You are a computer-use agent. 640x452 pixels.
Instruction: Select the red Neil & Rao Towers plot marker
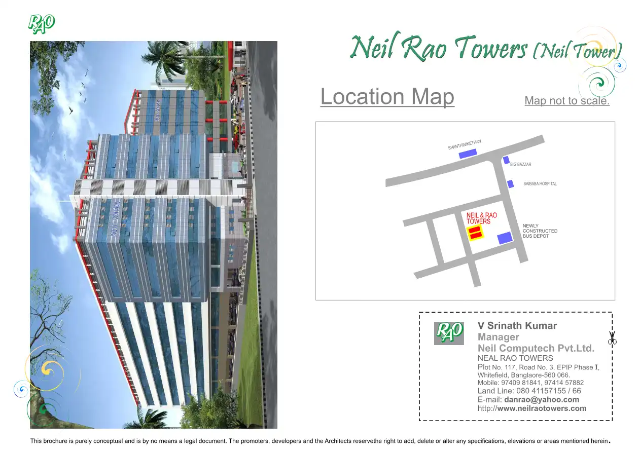(x=476, y=234)
